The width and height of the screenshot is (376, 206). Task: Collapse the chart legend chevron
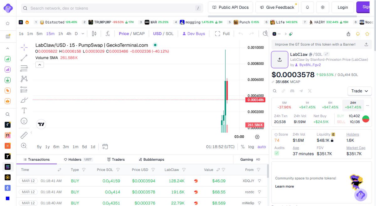39,65
